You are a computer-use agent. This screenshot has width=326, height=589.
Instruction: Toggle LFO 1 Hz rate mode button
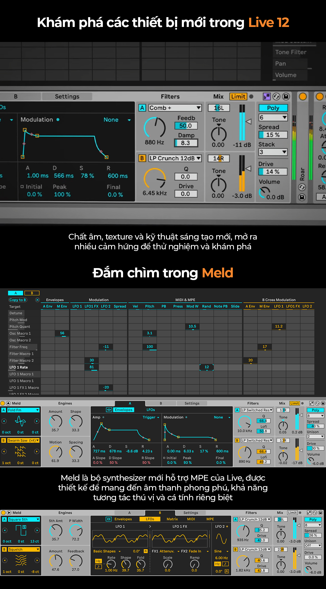click(98, 561)
